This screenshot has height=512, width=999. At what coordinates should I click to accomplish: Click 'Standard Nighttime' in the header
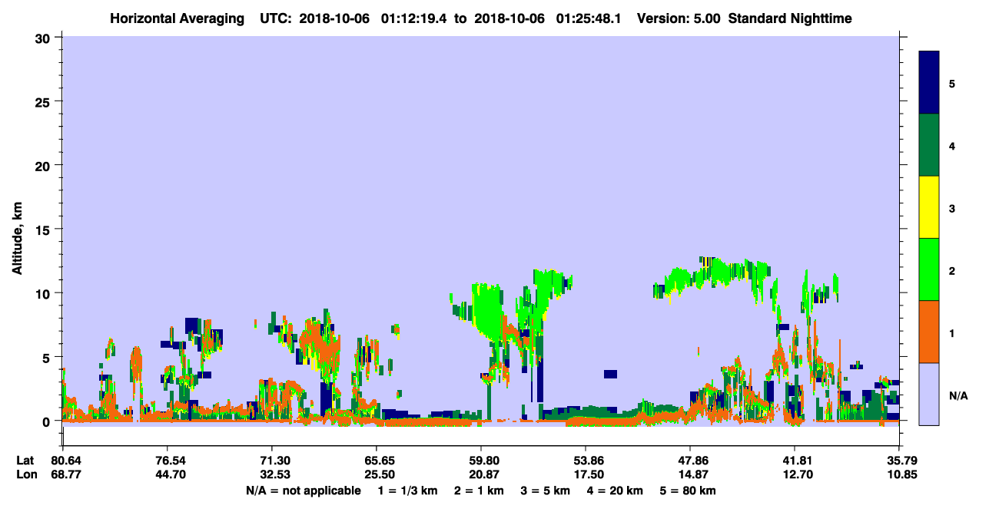788,18
